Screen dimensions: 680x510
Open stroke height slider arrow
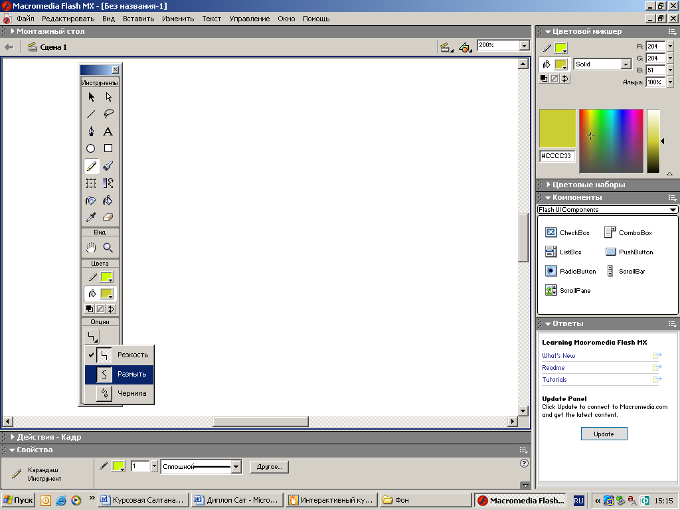coord(154,467)
